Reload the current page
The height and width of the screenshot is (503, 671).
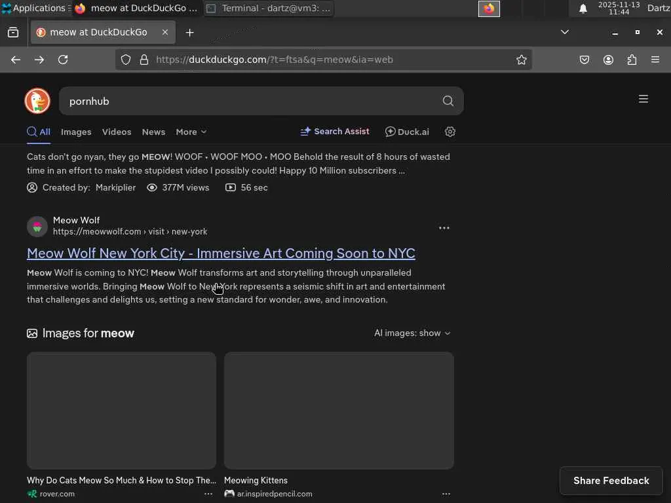[x=63, y=60]
